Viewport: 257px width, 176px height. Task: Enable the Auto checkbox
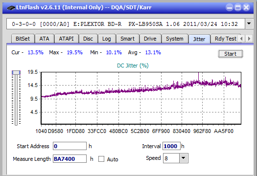[x=101, y=159]
